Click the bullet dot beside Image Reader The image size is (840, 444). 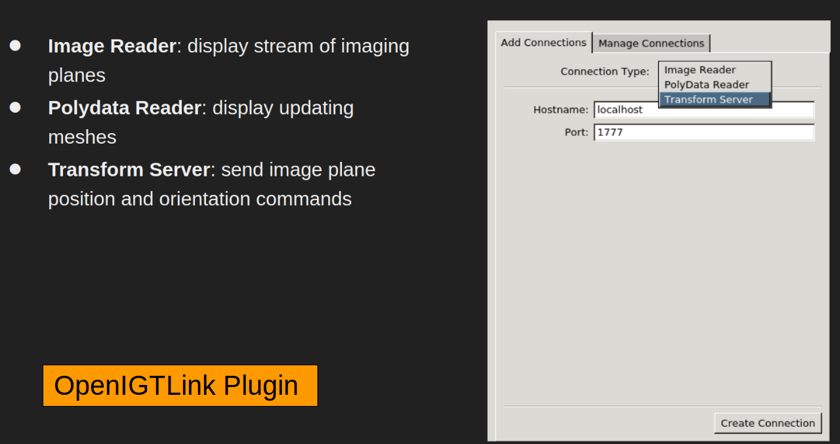[15, 45]
